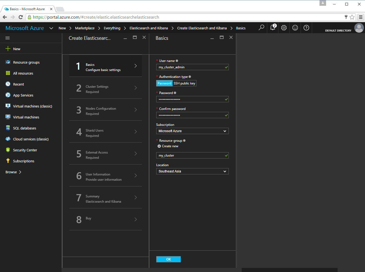
Task: Expand Browse chevron in sidebar
Action: coord(20,172)
